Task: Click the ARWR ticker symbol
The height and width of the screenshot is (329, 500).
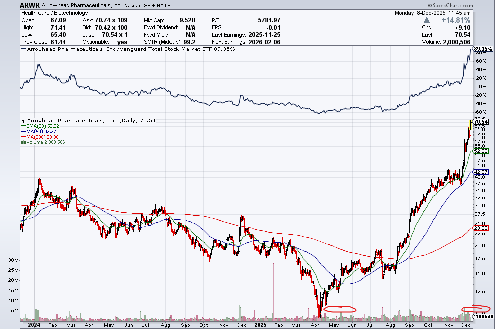Action: click(x=30, y=5)
